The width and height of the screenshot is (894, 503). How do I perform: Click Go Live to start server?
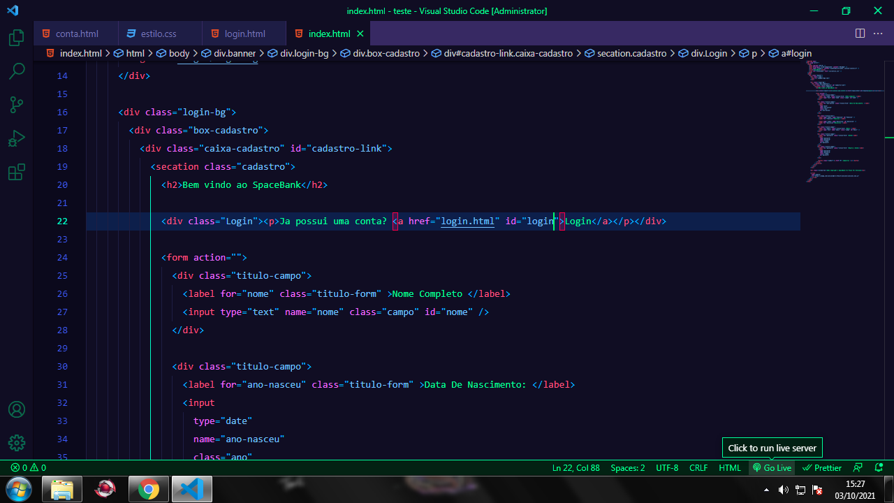tap(772, 468)
